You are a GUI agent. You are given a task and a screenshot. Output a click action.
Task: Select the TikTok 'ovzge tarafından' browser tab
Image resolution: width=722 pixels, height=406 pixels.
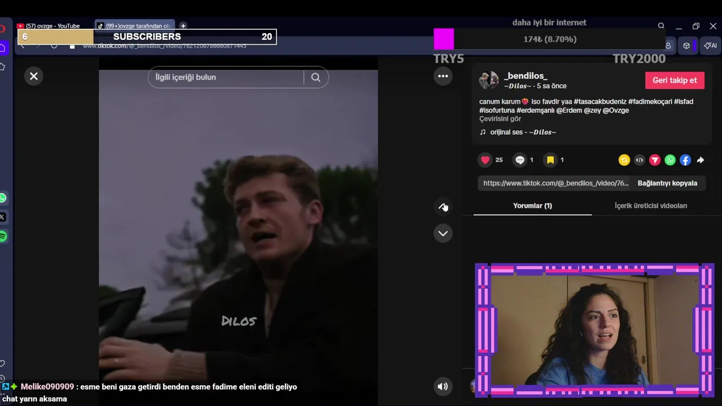point(135,26)
